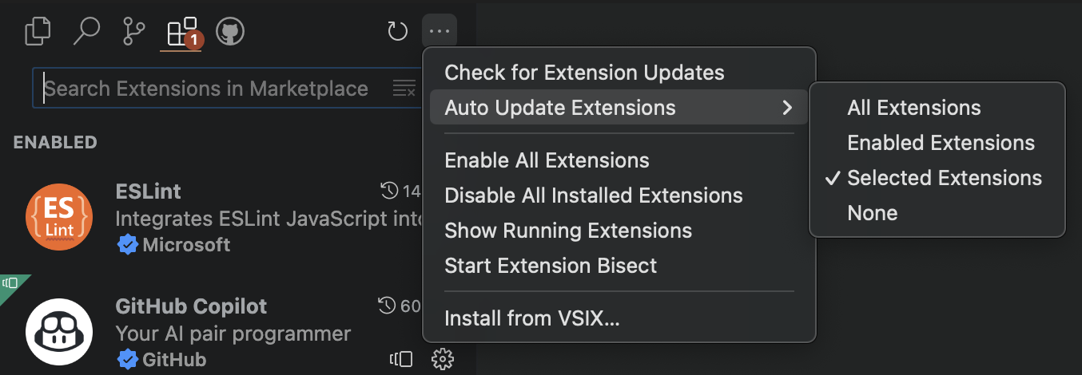Image resolution: width=1082 pixels, height=375 pixels.
Task: Click the Search Extensions in Marketplace field
Action: 208,89
